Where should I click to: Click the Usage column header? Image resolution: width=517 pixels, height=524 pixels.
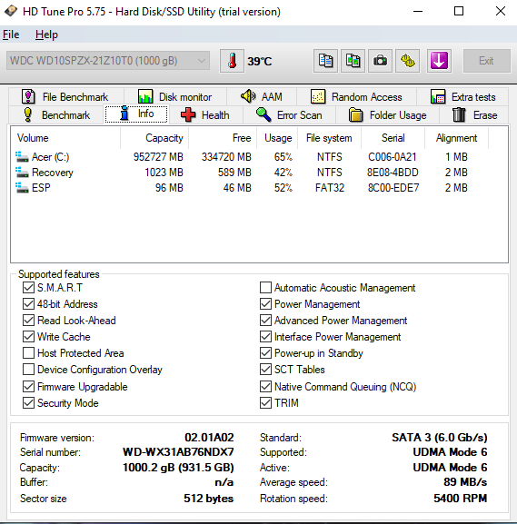277,138
